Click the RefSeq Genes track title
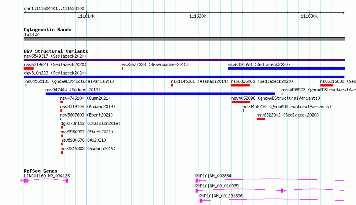Viewport: 356px width, 205px height. coord(40,171)
